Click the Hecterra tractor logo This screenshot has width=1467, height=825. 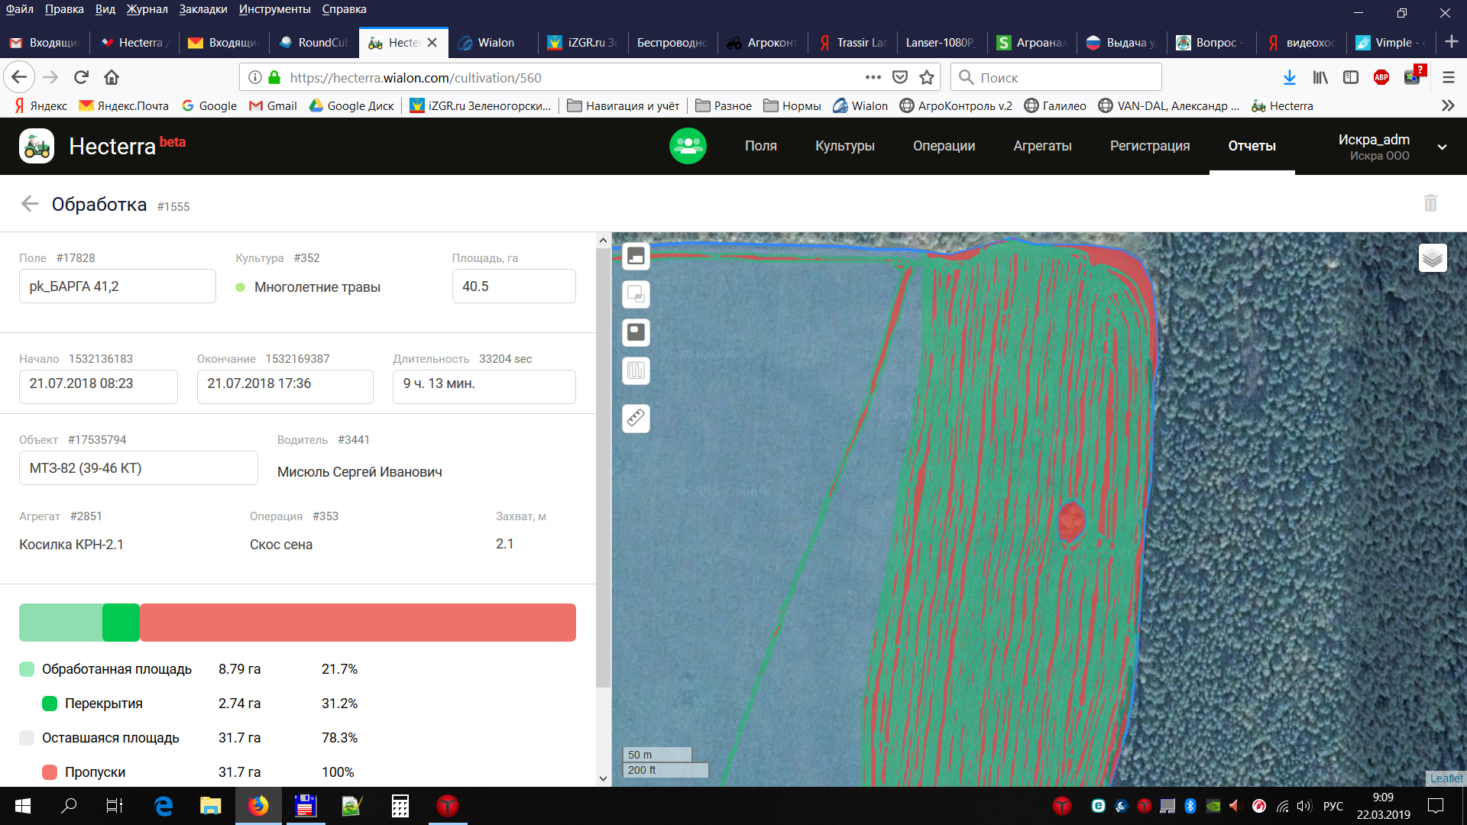tap(37, 146)
